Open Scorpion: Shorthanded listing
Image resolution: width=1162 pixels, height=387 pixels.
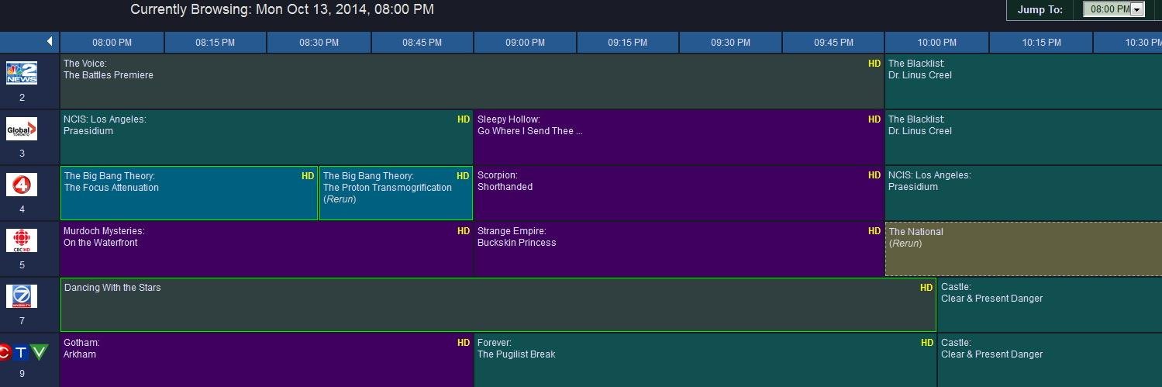coord(679,193)
